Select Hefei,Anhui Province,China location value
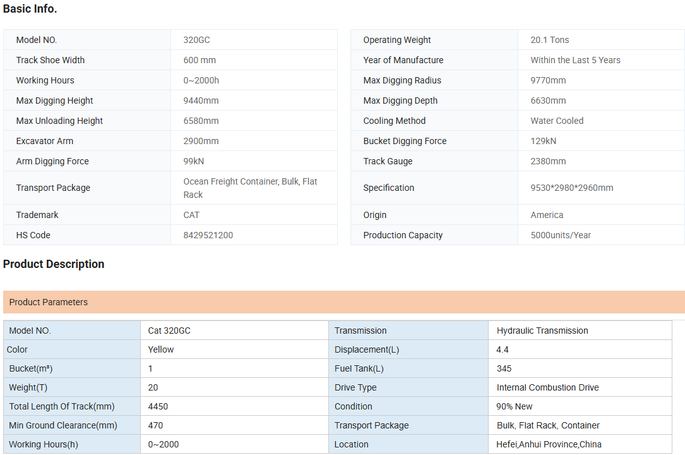 549,444
